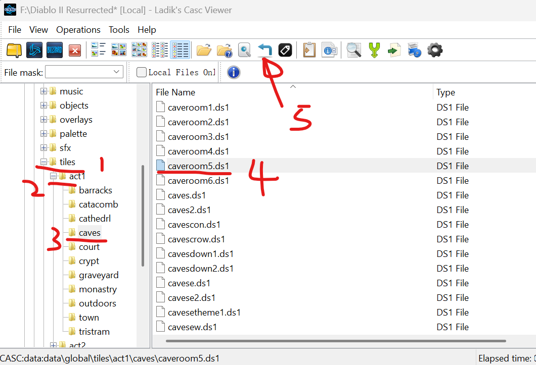Expand the palette folder node
536x365 pixels.
pyautogui.click(x=43, y=133)
